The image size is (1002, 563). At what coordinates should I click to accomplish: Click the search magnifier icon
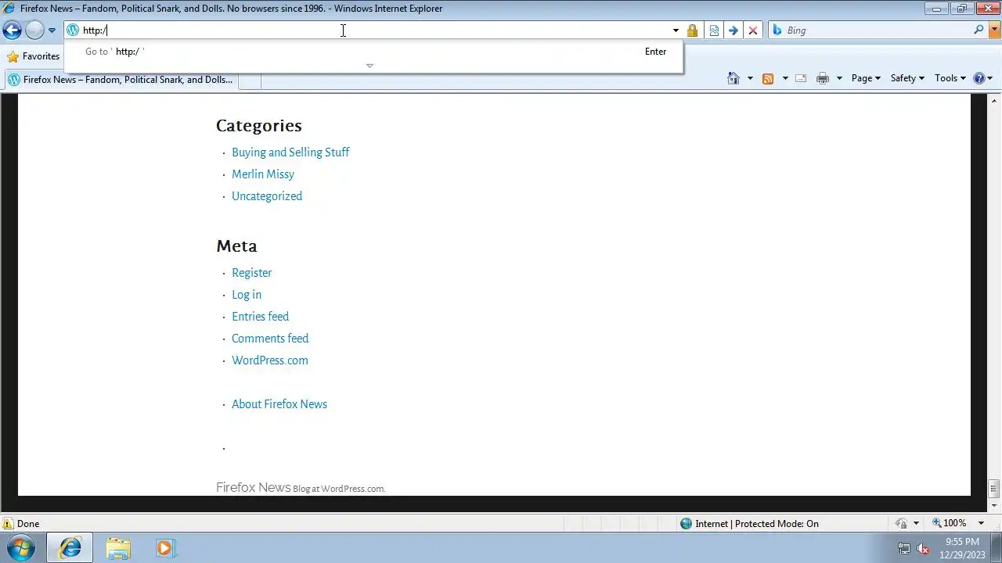pos(979,30)
